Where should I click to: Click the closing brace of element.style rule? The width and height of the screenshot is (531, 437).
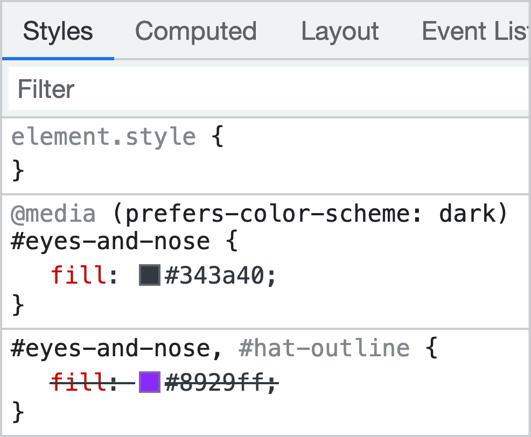18,171
